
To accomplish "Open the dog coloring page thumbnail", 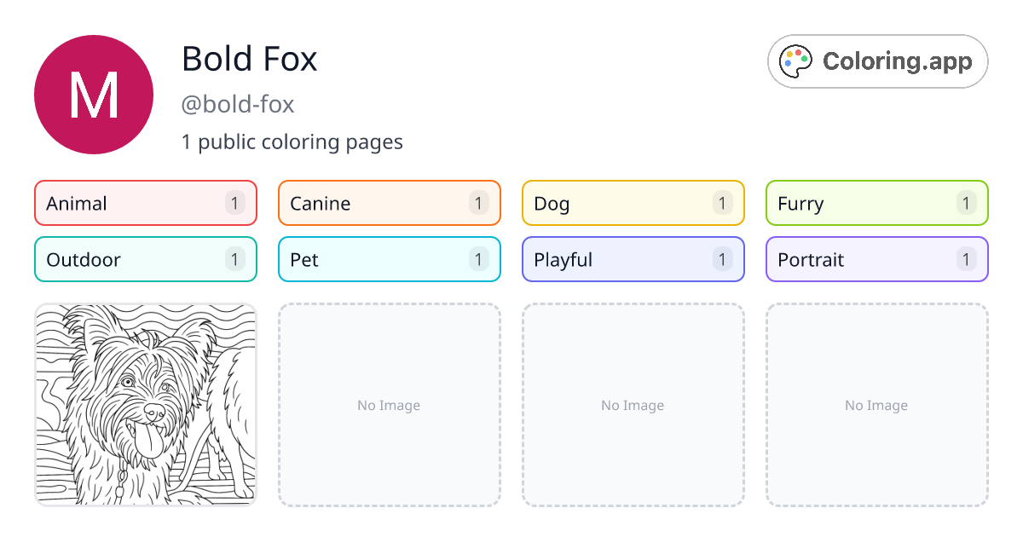I will pyautogui.click(x=145, y=406).
